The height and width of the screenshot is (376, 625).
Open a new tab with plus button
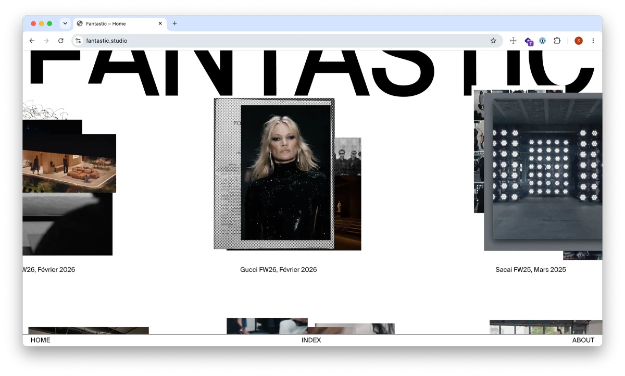(174, 23)
